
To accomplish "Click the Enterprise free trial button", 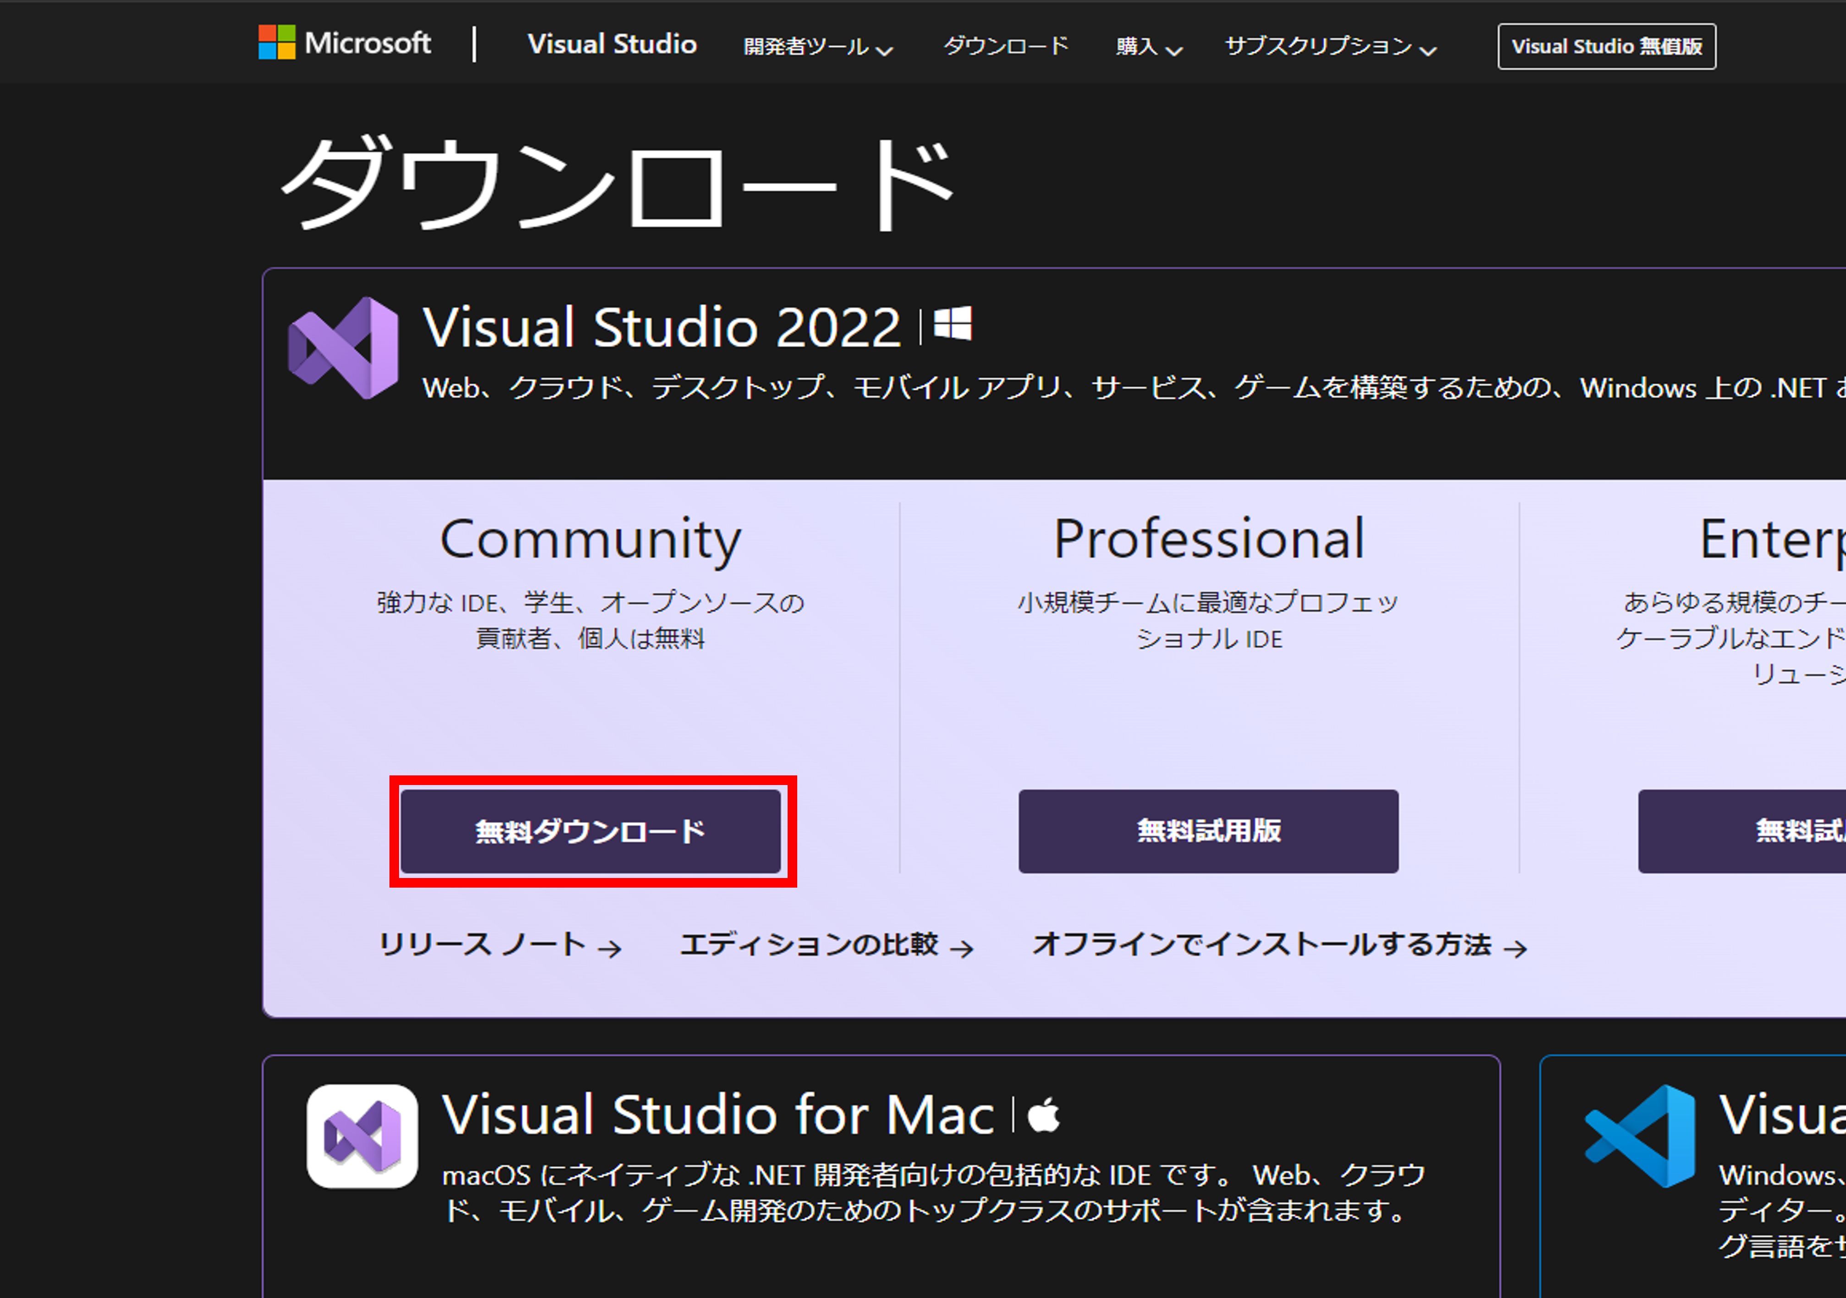I will coord(1742,831).
